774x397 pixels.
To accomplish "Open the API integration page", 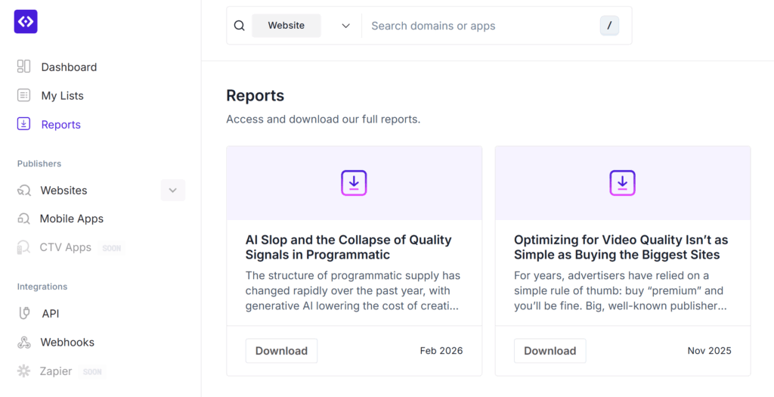I will [51, 314].
